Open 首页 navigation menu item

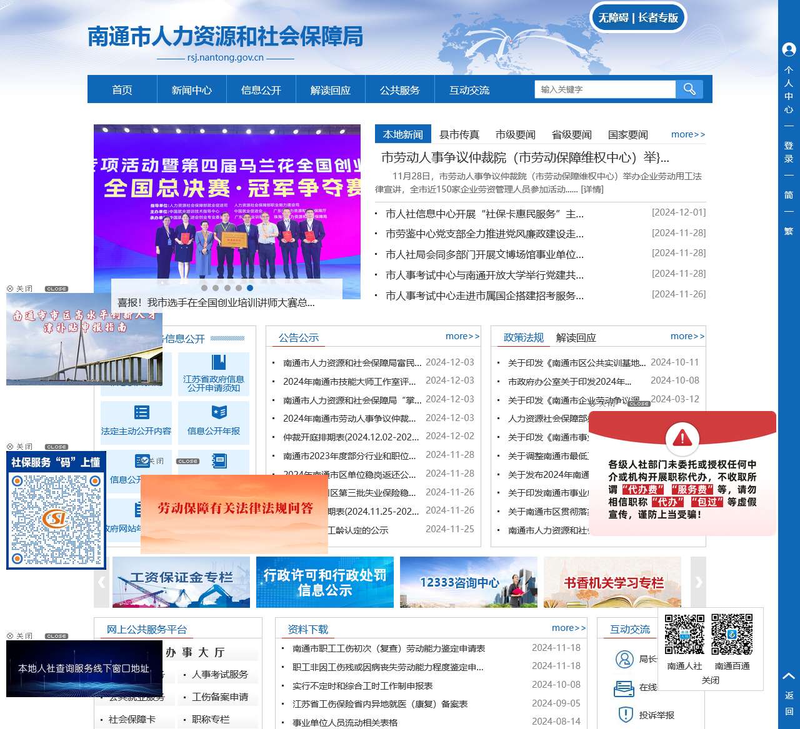click(122, 90)
